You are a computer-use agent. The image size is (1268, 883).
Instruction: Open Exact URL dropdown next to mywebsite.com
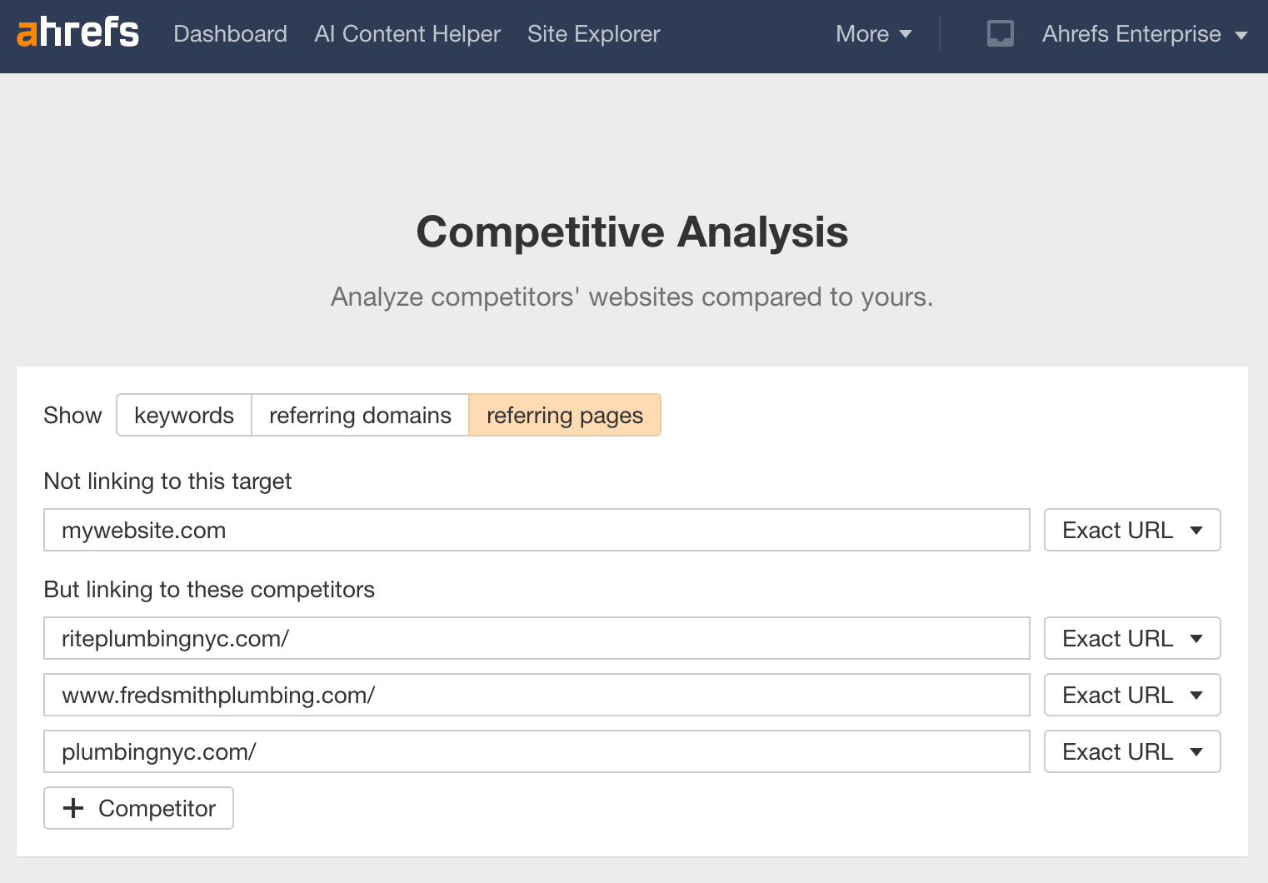point(1131,530)
